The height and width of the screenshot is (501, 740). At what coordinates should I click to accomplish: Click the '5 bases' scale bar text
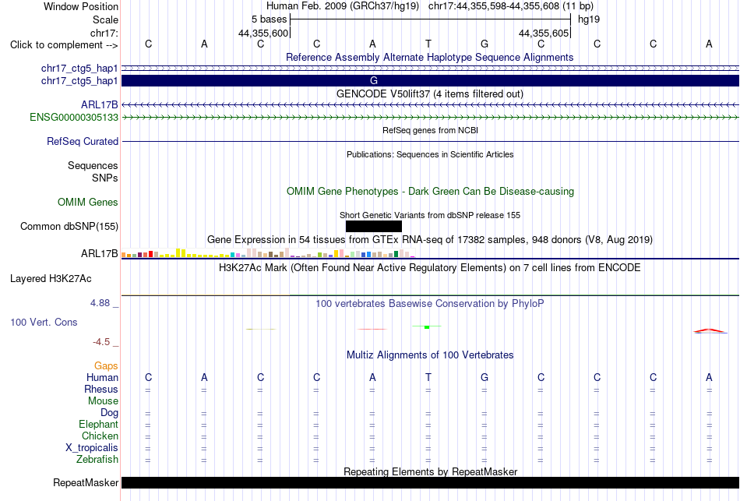[269, 19]
